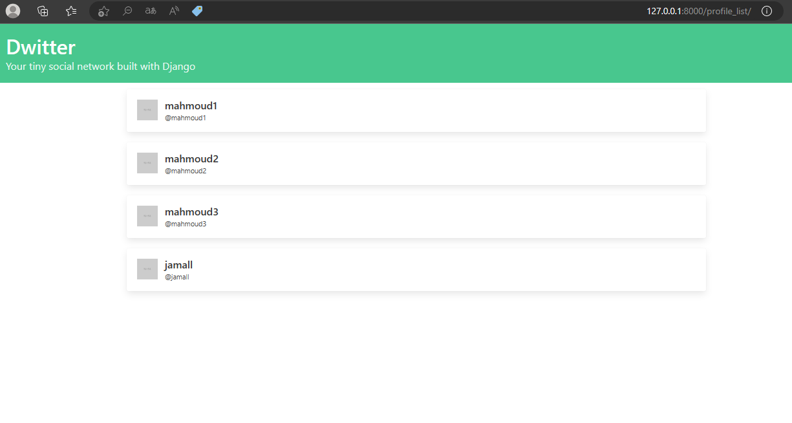Click the mahmoud2 avatar thumbnail
The height and width of the screenshot is (423, 792).
147,163
